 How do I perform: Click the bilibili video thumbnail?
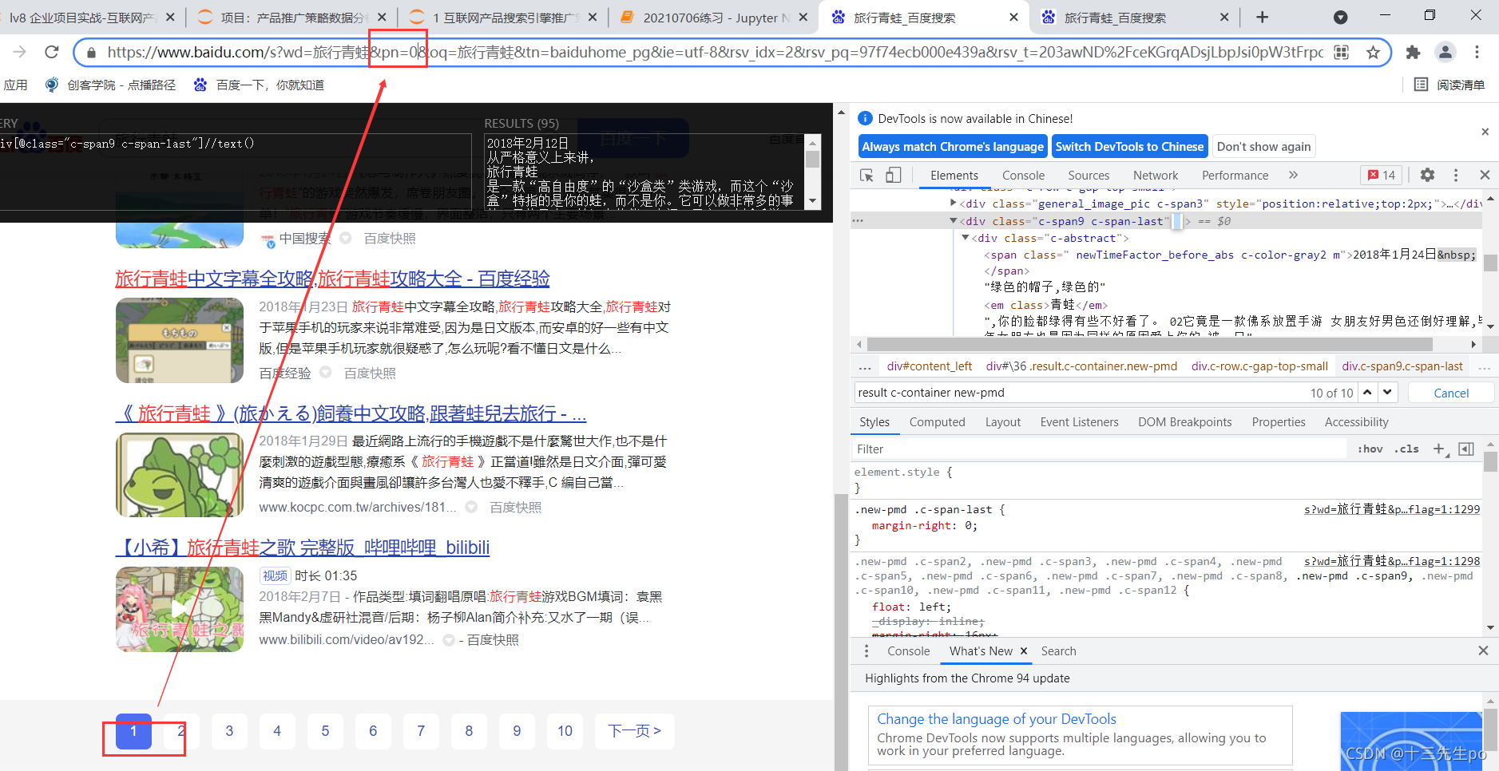180,610
